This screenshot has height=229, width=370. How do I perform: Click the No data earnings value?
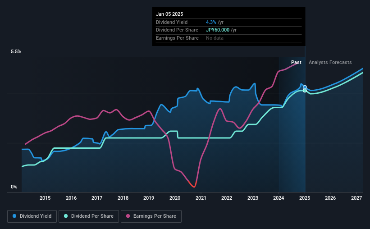[x=215, y=38]
